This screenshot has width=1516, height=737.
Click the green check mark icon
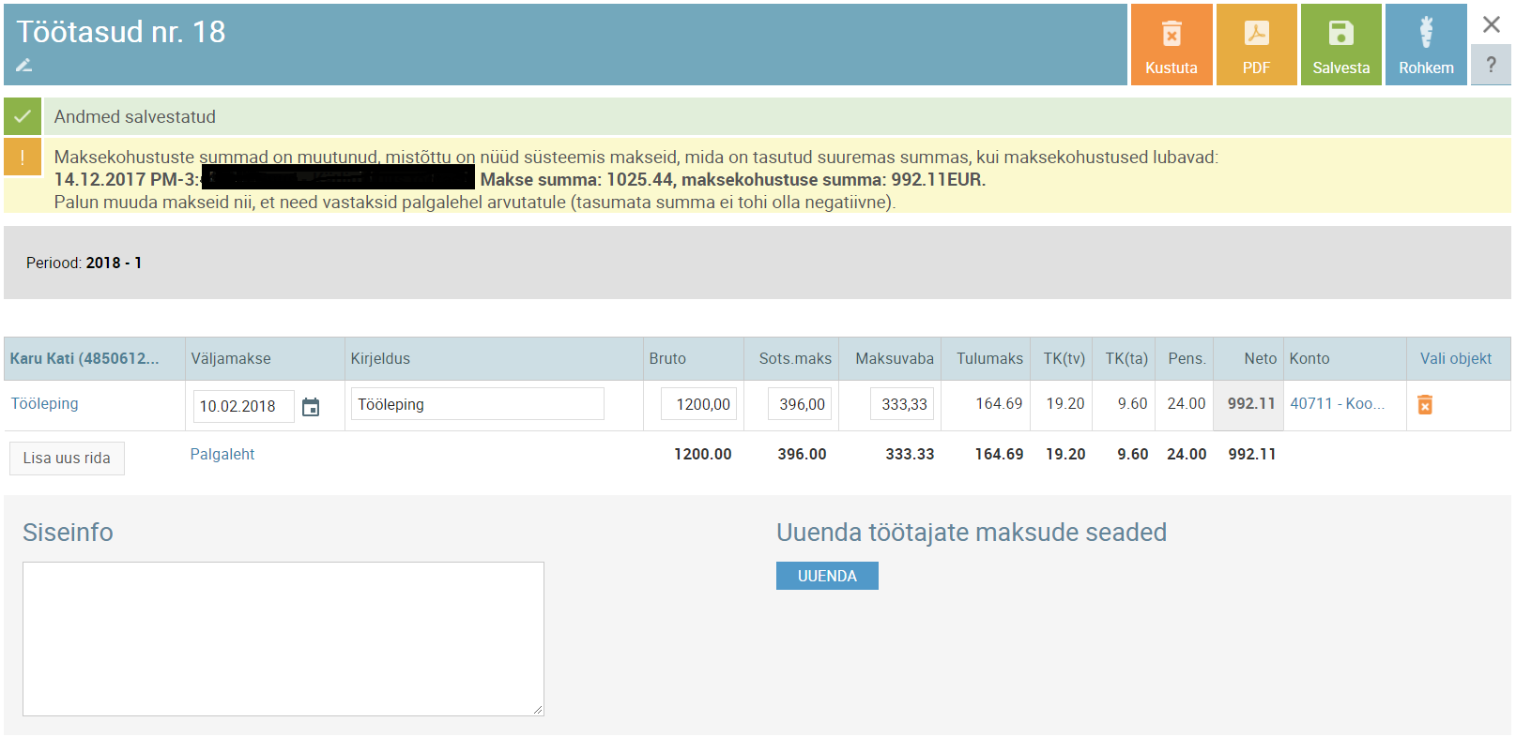click(23, 116)
